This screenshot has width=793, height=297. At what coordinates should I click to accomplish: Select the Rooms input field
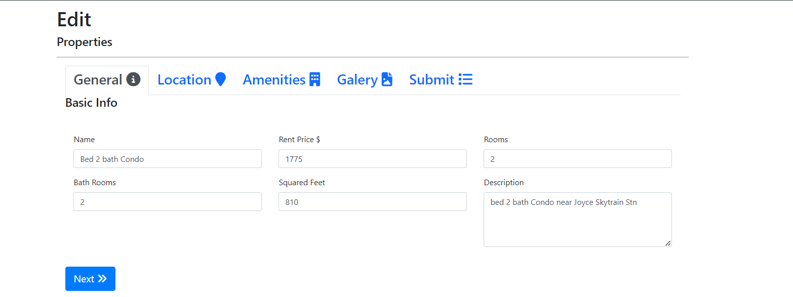tap(577, 159)
